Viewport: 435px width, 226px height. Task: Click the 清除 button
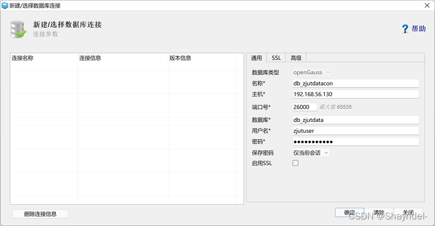click(379, 213)
